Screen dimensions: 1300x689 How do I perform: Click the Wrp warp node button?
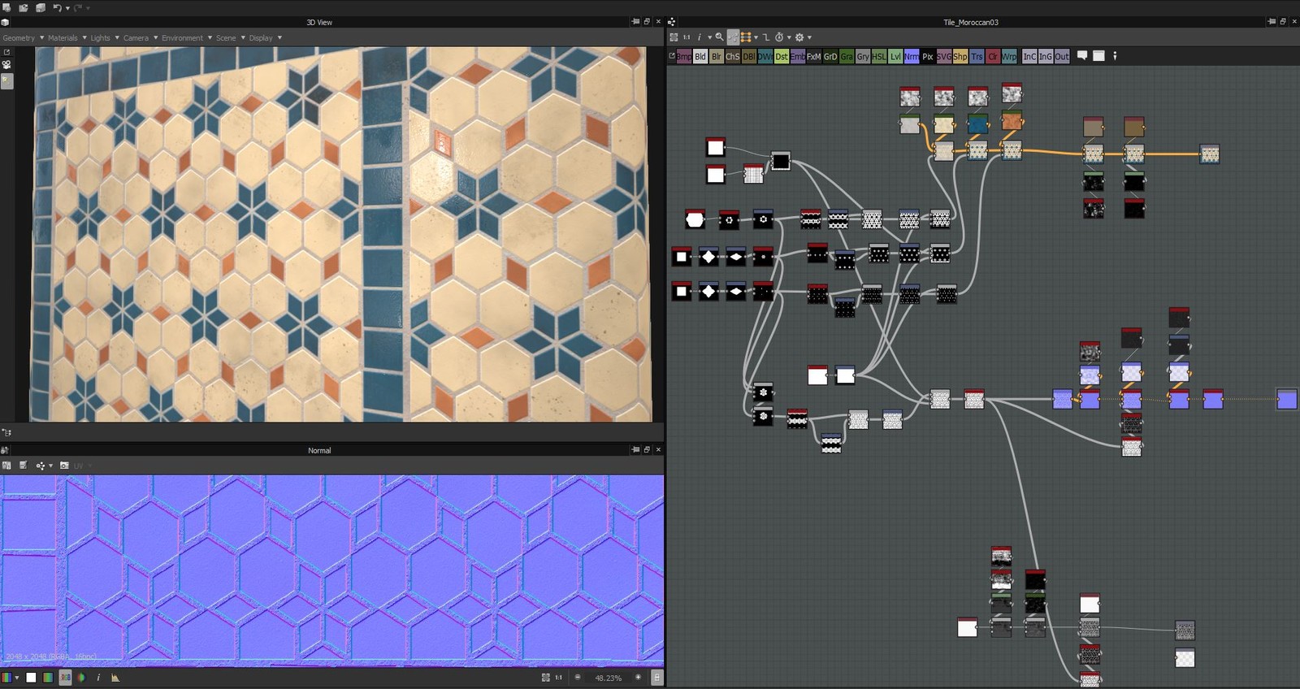click(x=1009, y=56)
